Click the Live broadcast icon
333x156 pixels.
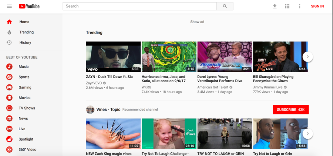point(9,129)
